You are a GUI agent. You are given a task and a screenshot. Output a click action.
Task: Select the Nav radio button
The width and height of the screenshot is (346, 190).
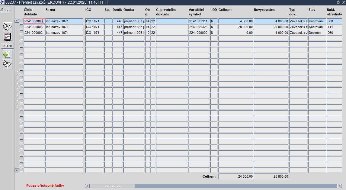pos(2,10)
